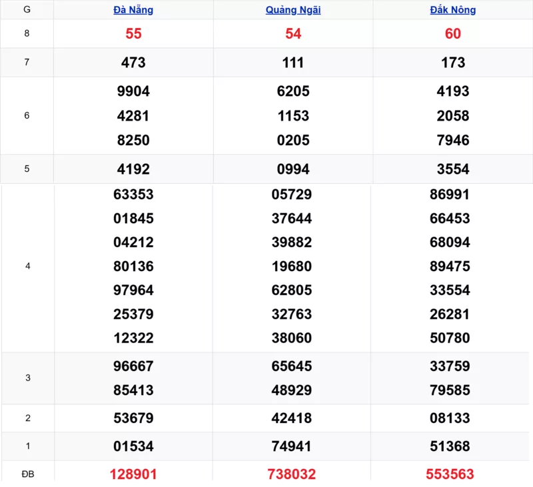Screen dimensions: 533x487
Task: Open the Đà Nẵng province link
Action: tap(133, 10)
